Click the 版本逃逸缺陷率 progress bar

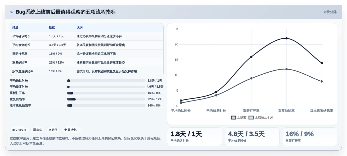(106, 106)
